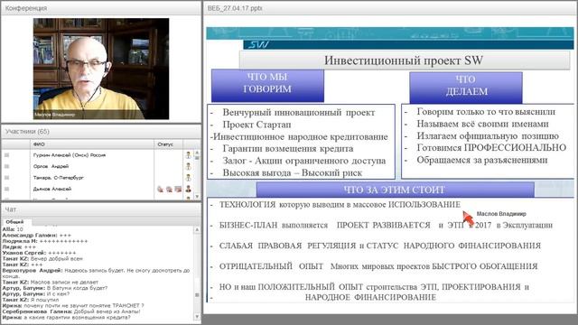Click the first status icon for Дьяков Алексей
578x325 pixels.
point(160,189)
